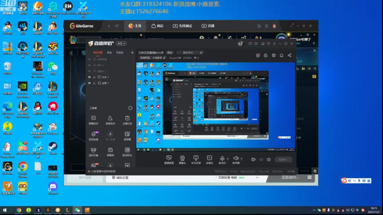Open speaker options arrow
This screenshot has width=383, height=215.
pos(242,159)
